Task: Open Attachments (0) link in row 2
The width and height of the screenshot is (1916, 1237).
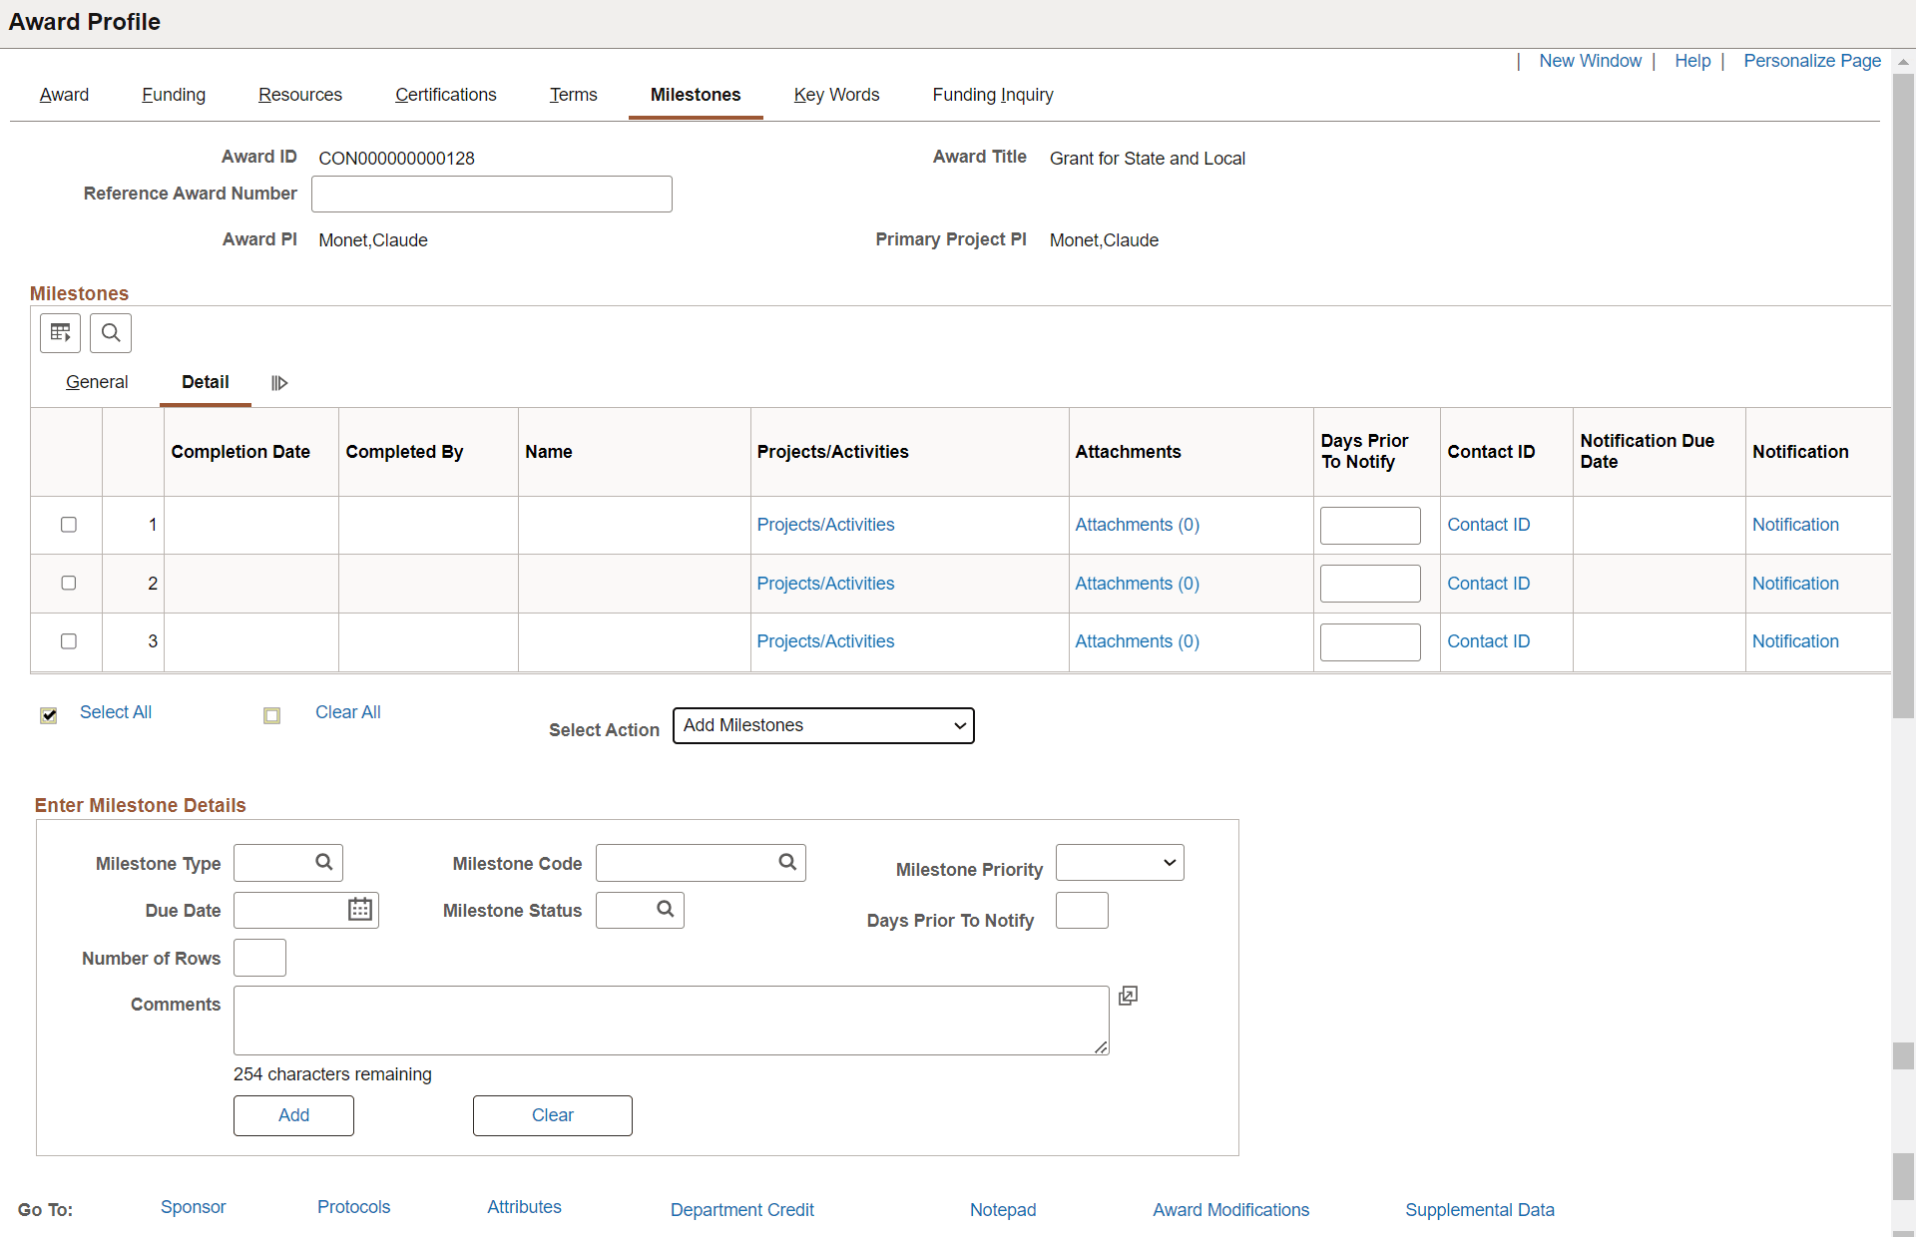Action: 1137,584
